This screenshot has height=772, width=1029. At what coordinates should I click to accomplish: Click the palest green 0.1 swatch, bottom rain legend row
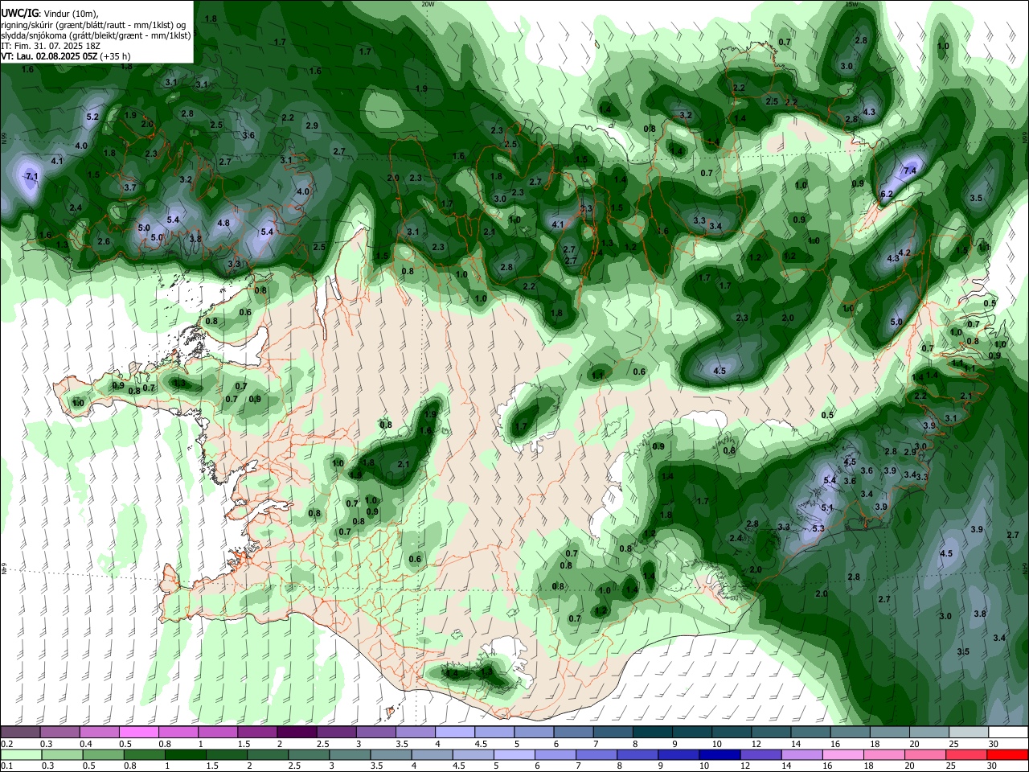20,754
